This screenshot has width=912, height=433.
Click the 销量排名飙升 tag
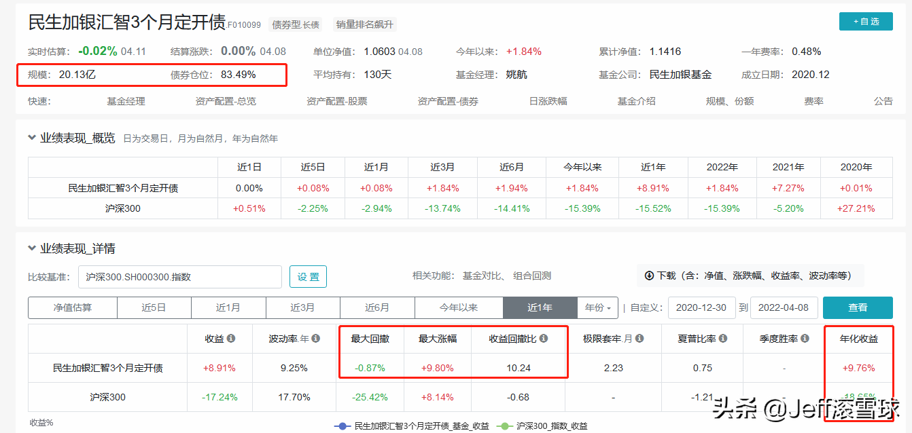[364, 24]
